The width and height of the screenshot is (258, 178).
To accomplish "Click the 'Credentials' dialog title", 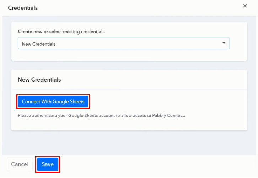I will (23, 8).
